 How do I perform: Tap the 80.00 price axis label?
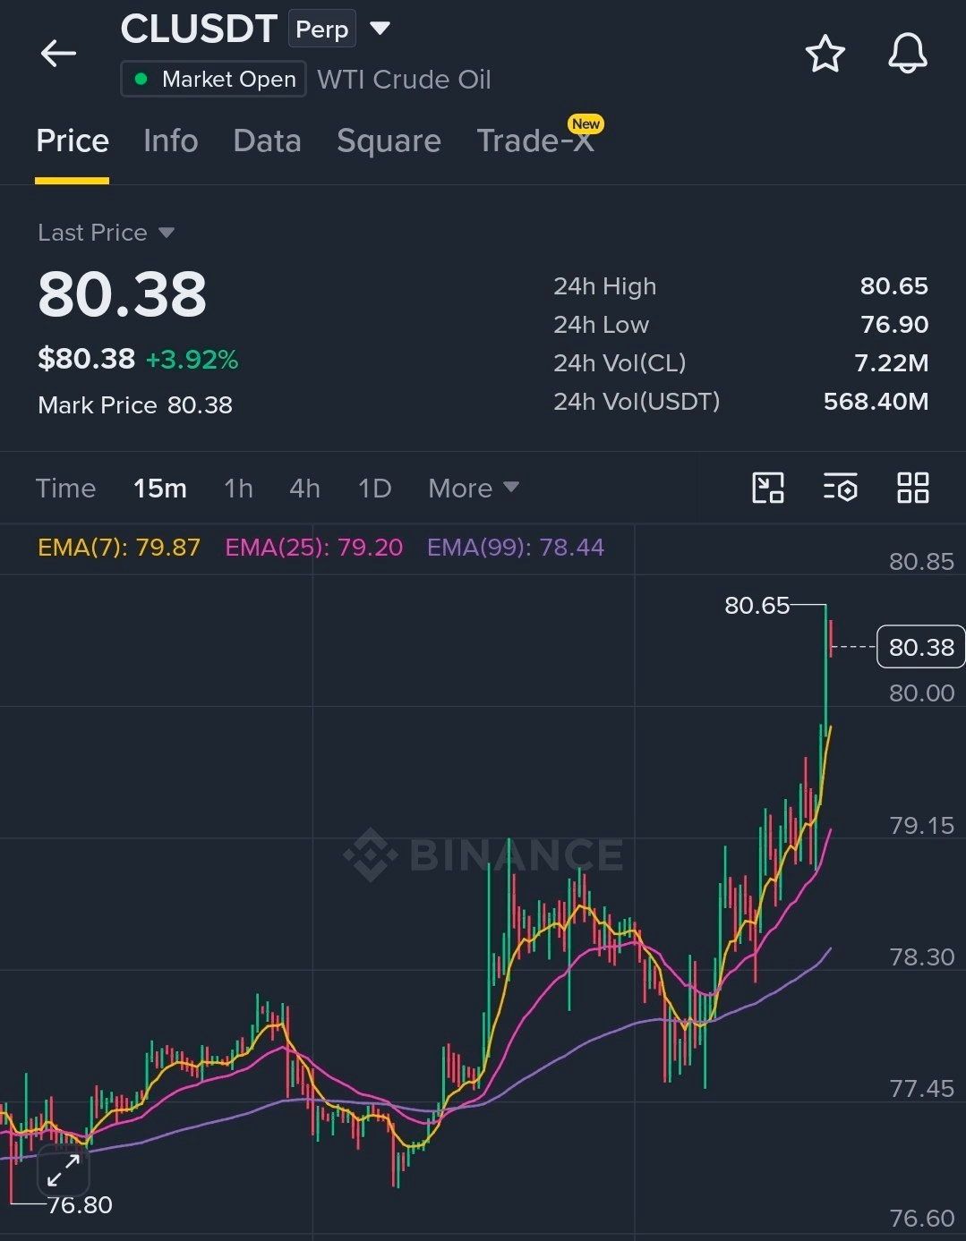(x=921, y=693)
